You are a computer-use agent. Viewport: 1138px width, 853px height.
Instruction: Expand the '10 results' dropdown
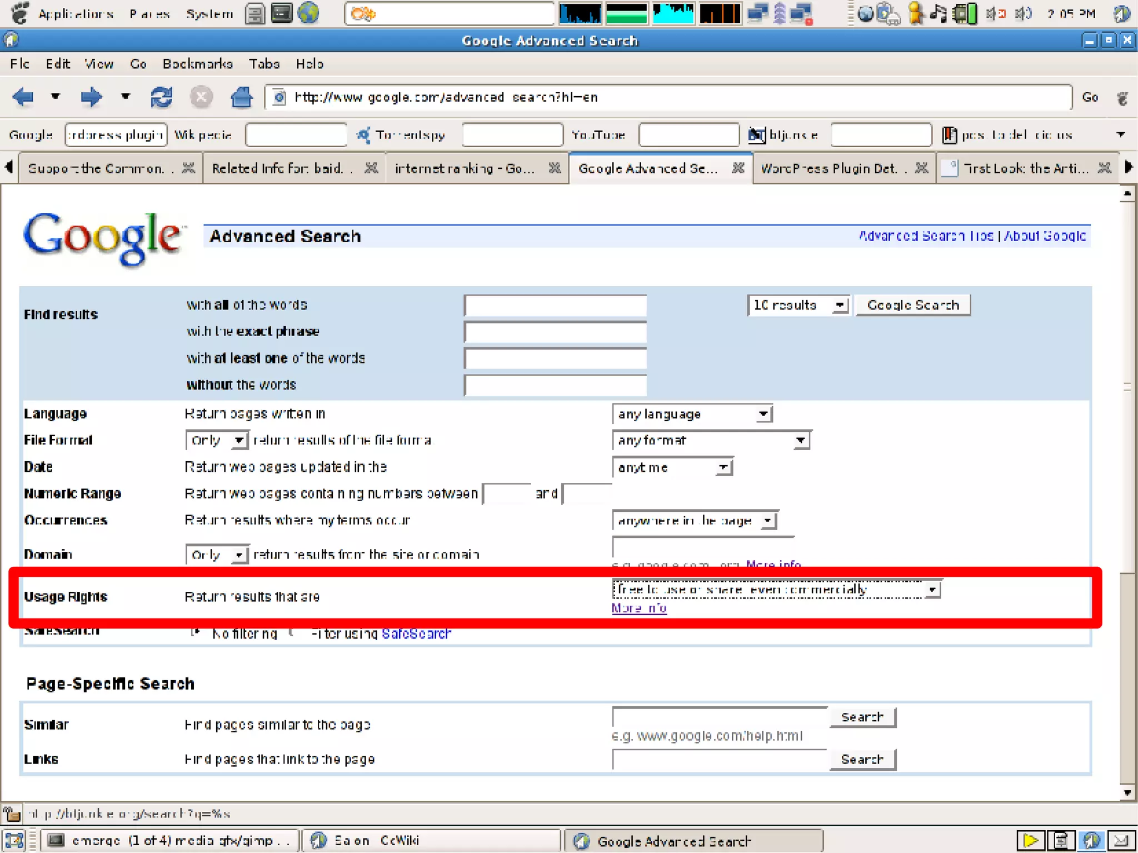click(x=797, y=305)
